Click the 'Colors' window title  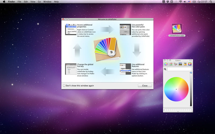(x=178, y=61)
